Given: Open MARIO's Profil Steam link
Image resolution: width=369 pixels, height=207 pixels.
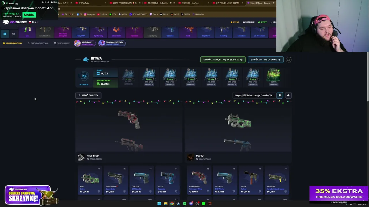Looking at the screenshot, I should pyautogui.click(x=203, y=159).
